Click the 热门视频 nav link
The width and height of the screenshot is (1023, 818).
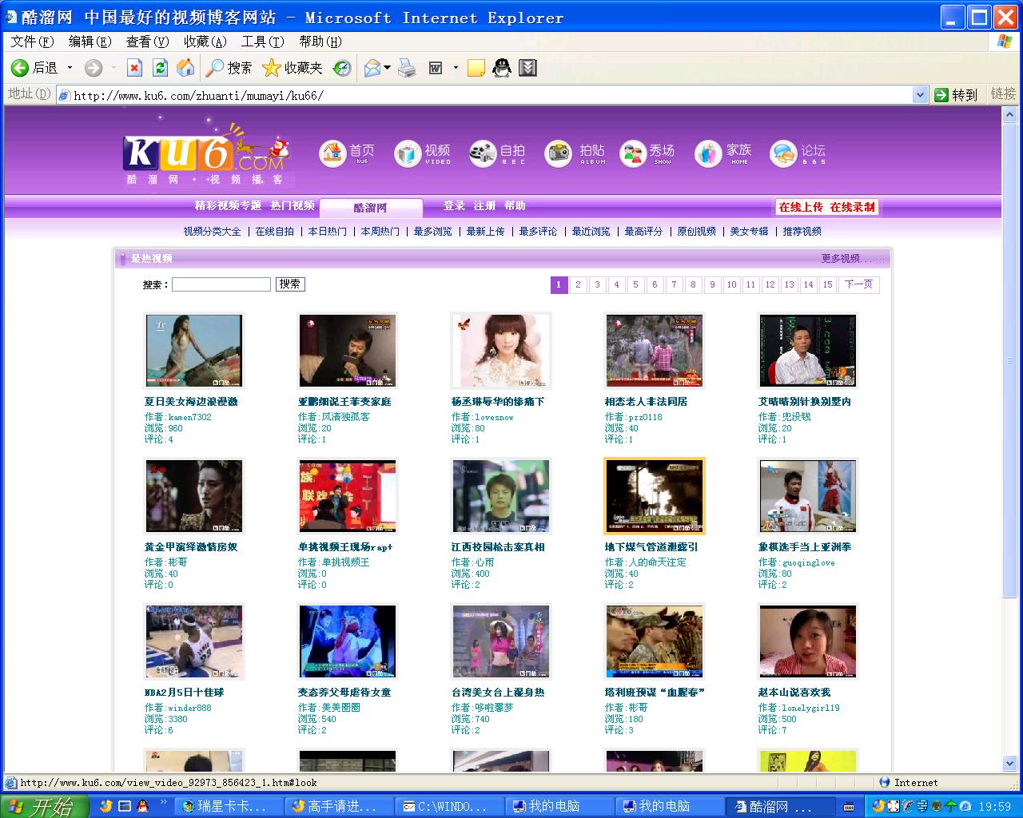pos(293,205)
